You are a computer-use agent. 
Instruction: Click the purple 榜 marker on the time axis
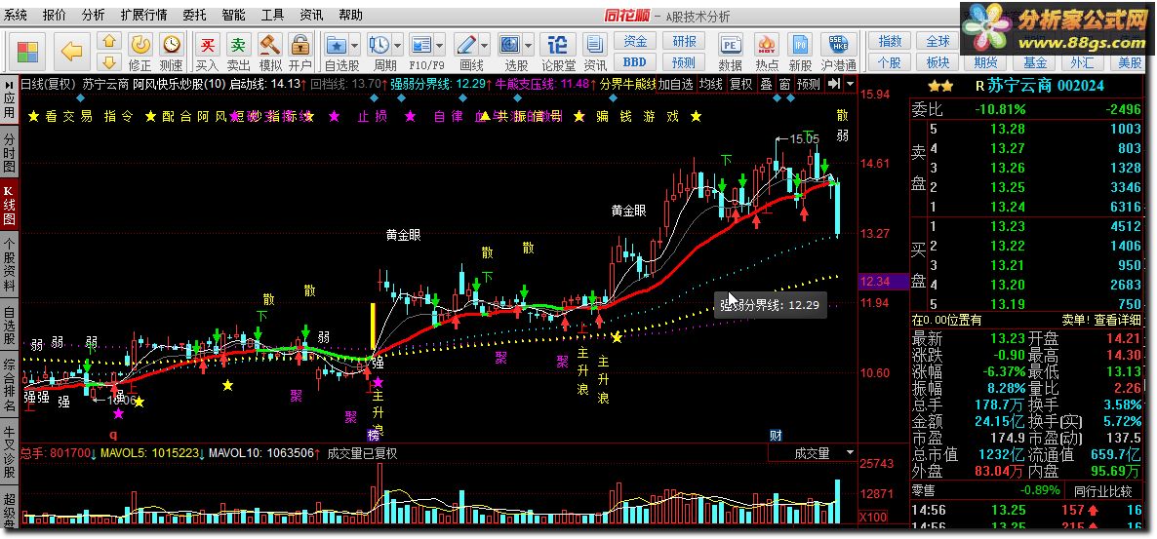pos(373,435)
